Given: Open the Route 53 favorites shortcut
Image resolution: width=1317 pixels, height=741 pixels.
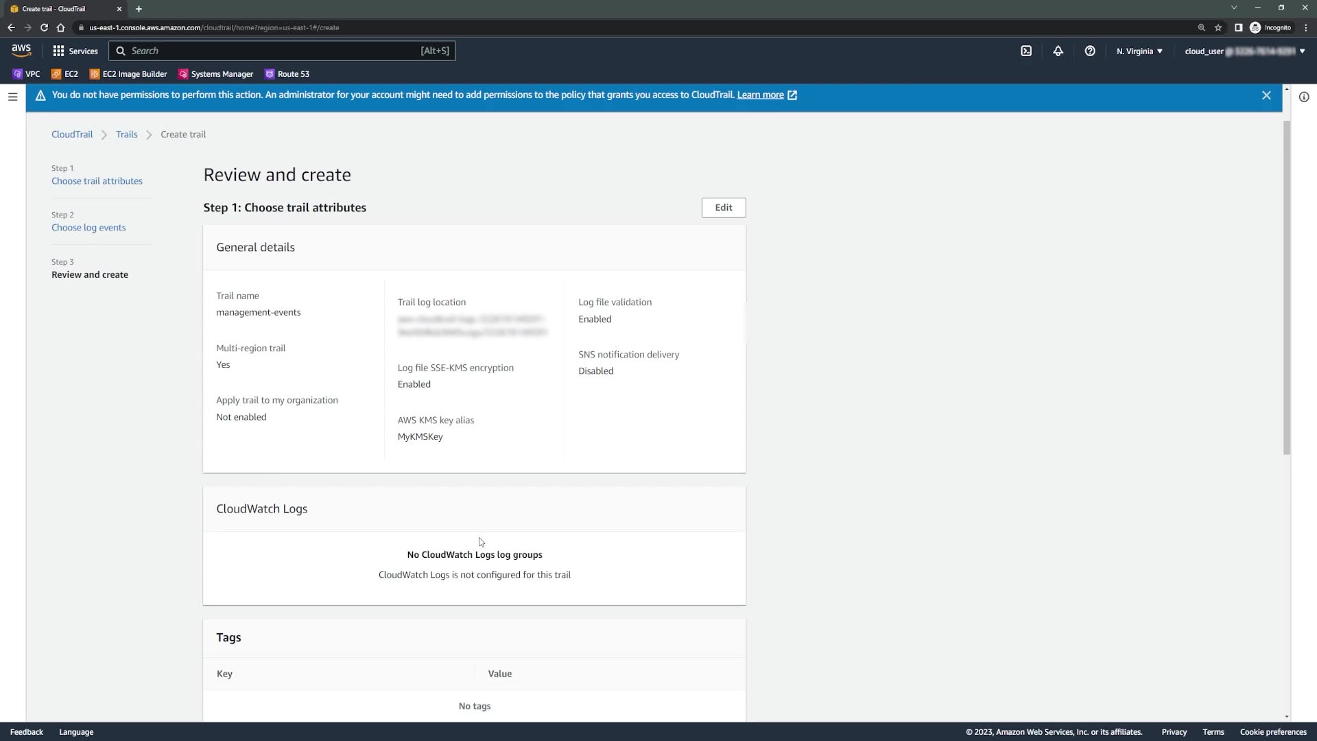Looking at the screenshot, I should pyautogui.click(x=287, y=74).
